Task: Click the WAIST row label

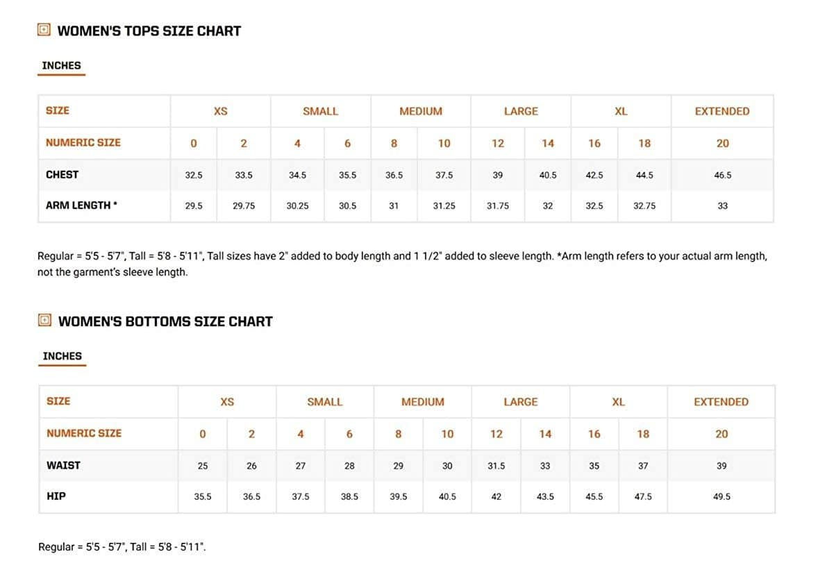Action: pyautogui.click(x=64, y=465)
